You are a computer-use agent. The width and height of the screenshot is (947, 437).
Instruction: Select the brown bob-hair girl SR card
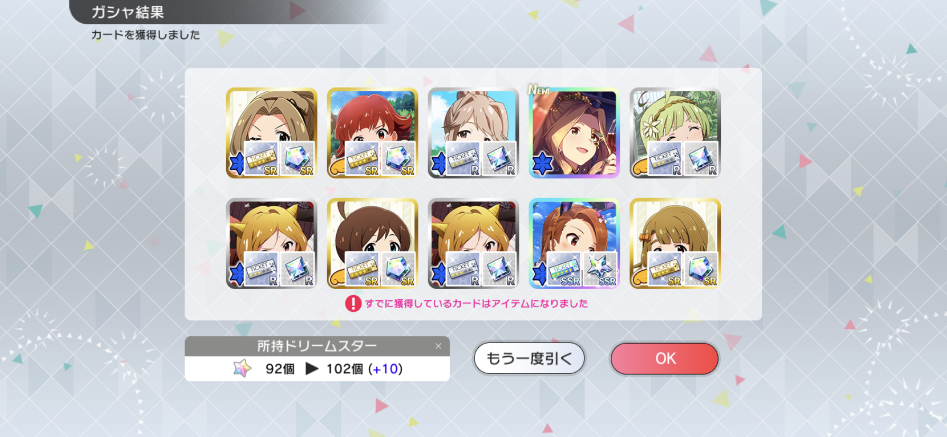click(x=373, y=243)
